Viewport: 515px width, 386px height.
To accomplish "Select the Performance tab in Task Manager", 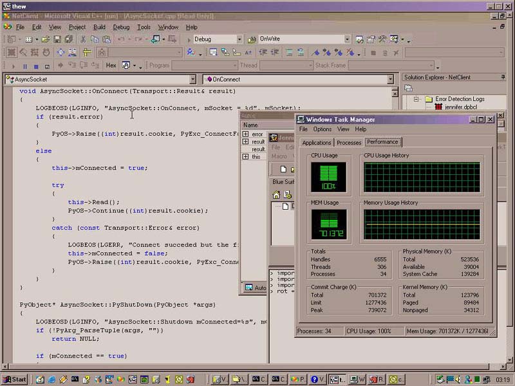I will pyautogui.click(x=382, y=142).
